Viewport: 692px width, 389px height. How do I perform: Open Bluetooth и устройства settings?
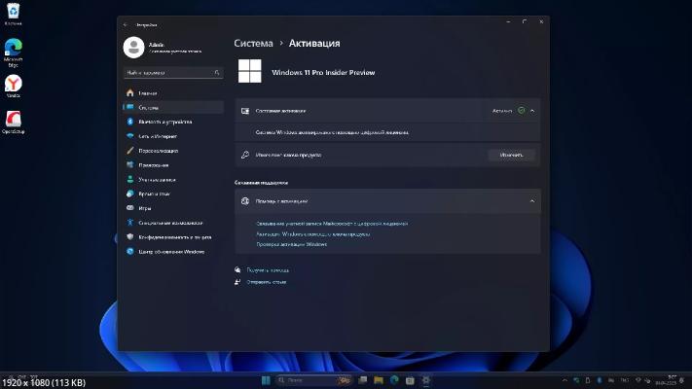click(173, 122)
